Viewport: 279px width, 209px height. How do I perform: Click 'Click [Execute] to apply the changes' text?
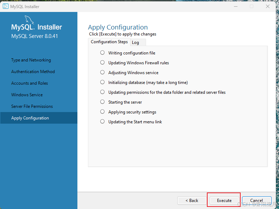click(122, 34)
